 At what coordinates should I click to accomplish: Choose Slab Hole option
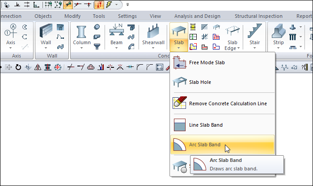pos(200,82)
